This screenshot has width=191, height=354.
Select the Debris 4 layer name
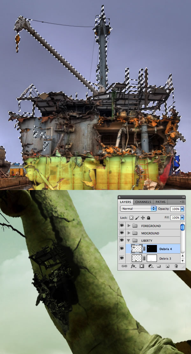pyautogui.click(x=166, y=249)
